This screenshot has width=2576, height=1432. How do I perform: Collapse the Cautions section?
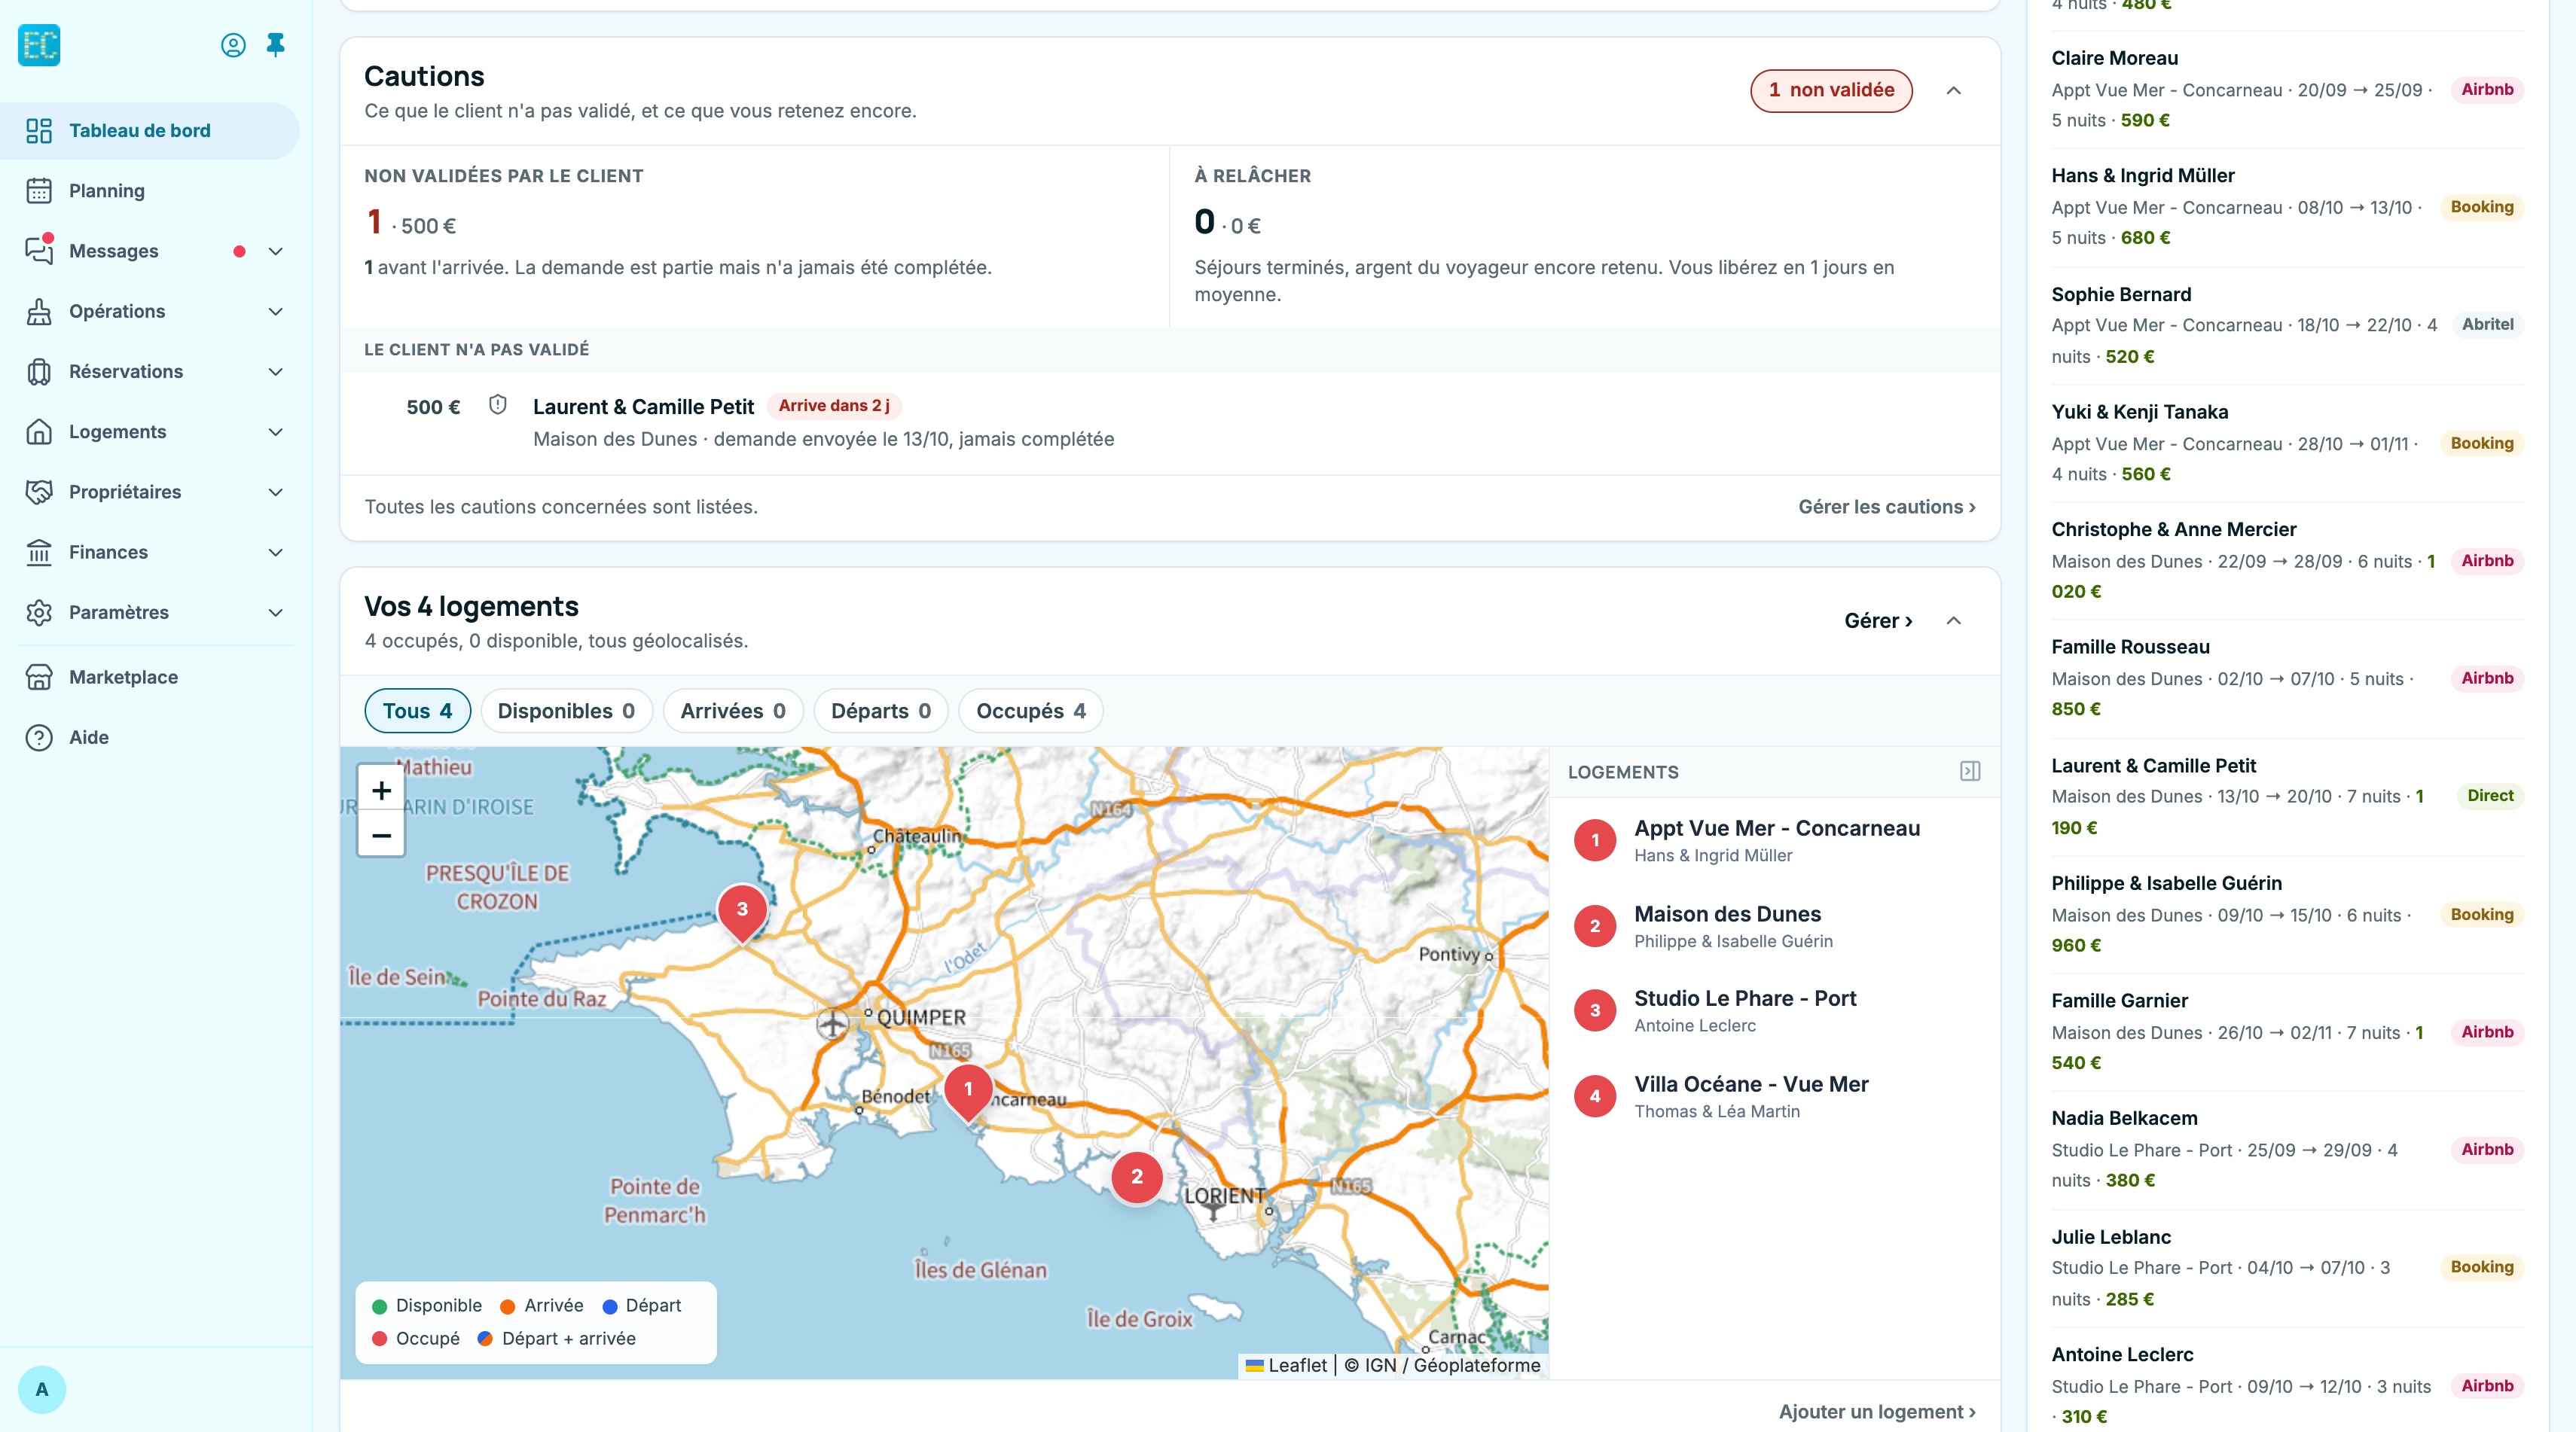click(1953, 91)
